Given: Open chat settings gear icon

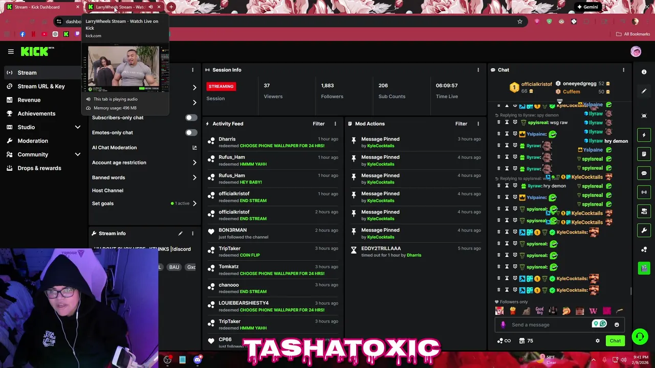Looking at the screenshot, I should tap(598, 341).
